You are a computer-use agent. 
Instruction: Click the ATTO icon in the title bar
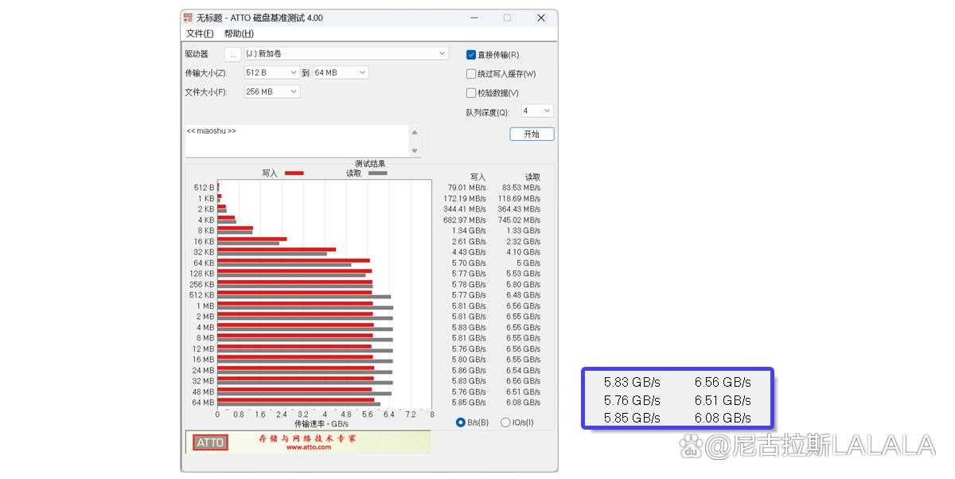coord(188,18)
